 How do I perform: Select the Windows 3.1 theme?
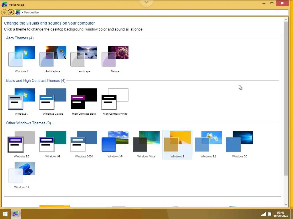pos(22,144)
